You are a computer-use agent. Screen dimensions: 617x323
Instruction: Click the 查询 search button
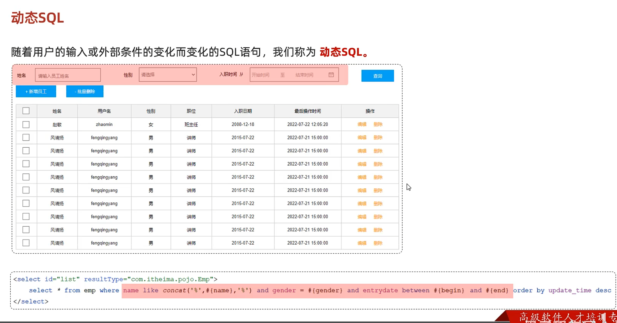pyautogui.click(x=377, y=76)
